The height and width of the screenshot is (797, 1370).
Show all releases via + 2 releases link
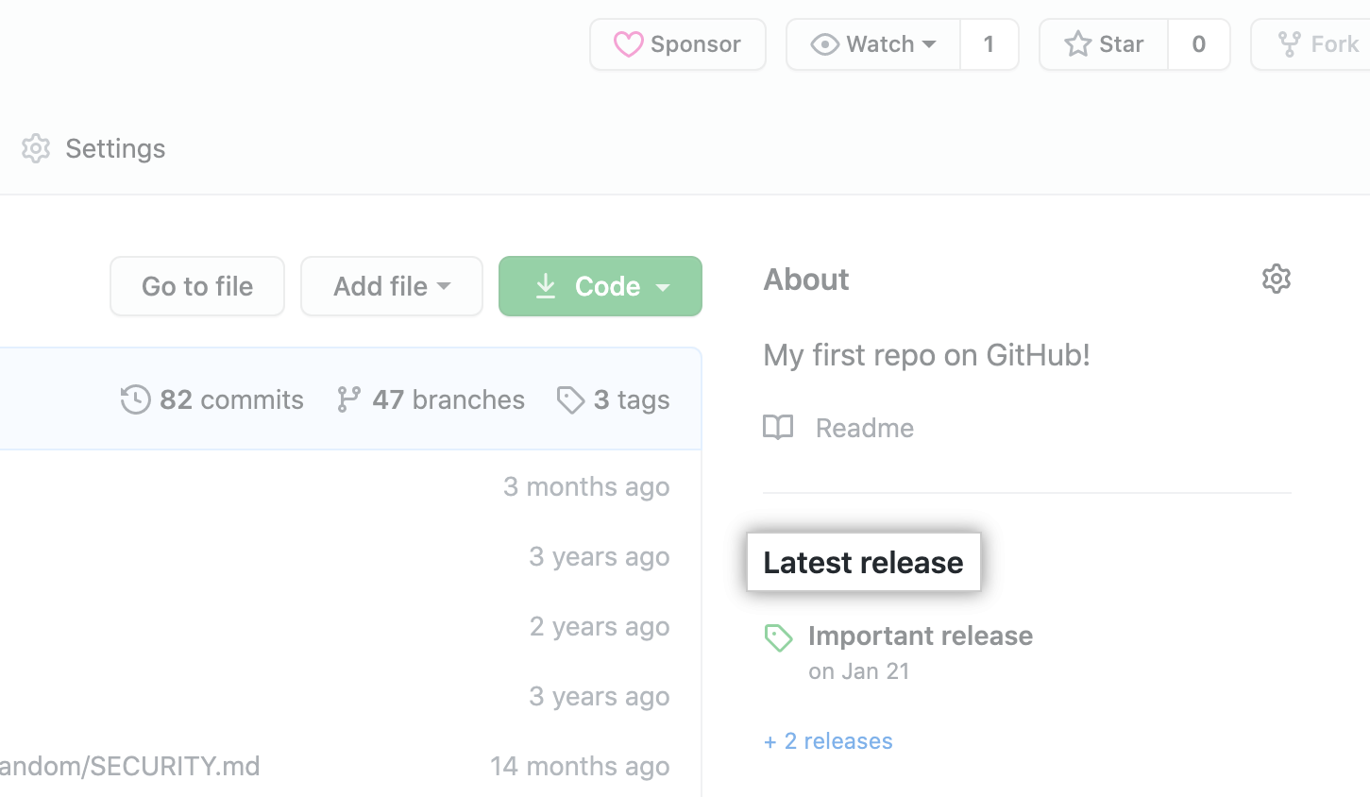(828, 741)
